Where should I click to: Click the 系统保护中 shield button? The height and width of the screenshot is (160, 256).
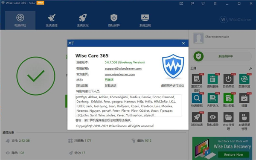222,56
